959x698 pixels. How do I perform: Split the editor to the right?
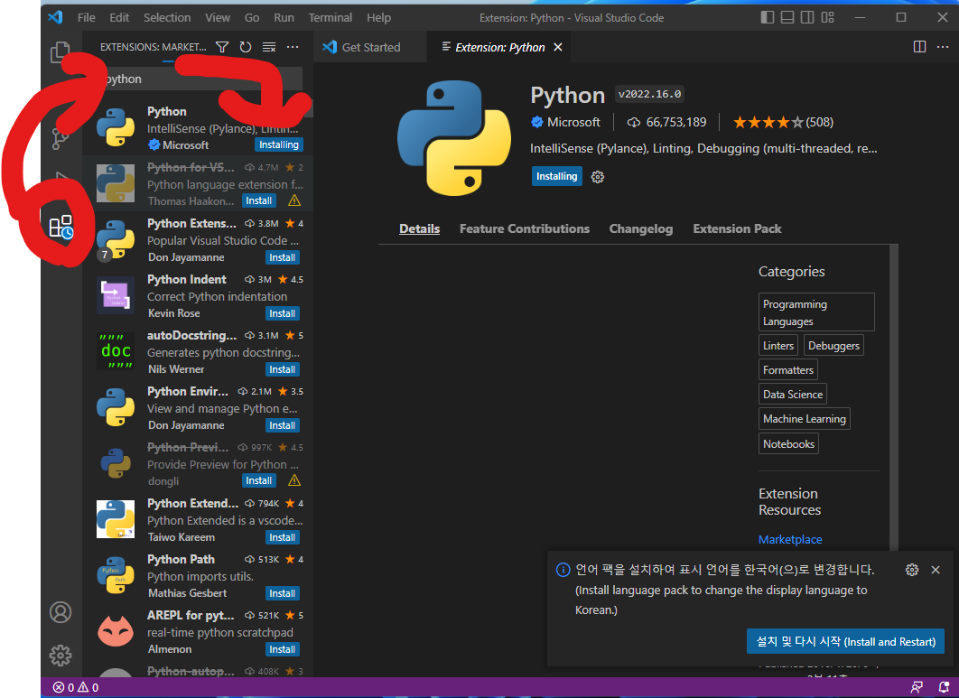(919, 47)
